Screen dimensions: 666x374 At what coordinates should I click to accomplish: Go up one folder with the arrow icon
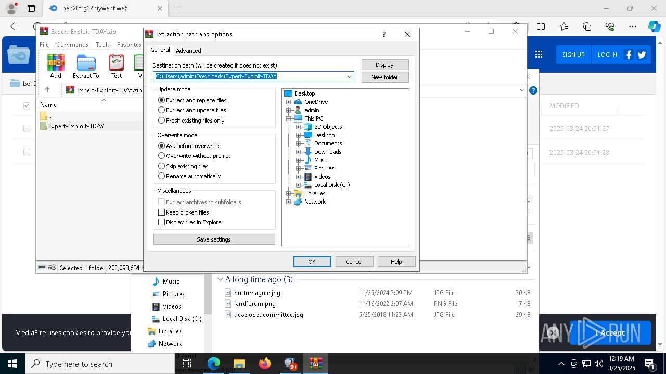(x=47, y=90)
